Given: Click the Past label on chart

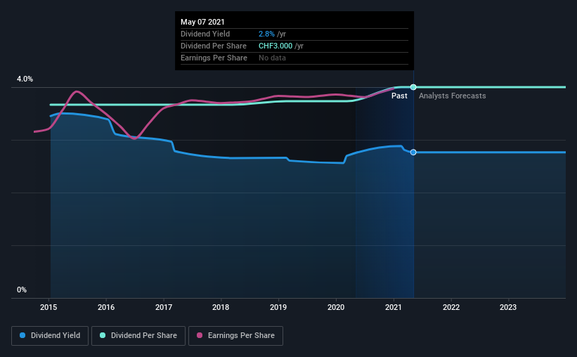Looking at the screenshot, I should (399, 96).
